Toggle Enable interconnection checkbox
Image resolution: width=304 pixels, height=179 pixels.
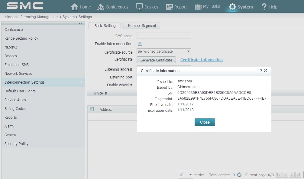coord(140,44)
